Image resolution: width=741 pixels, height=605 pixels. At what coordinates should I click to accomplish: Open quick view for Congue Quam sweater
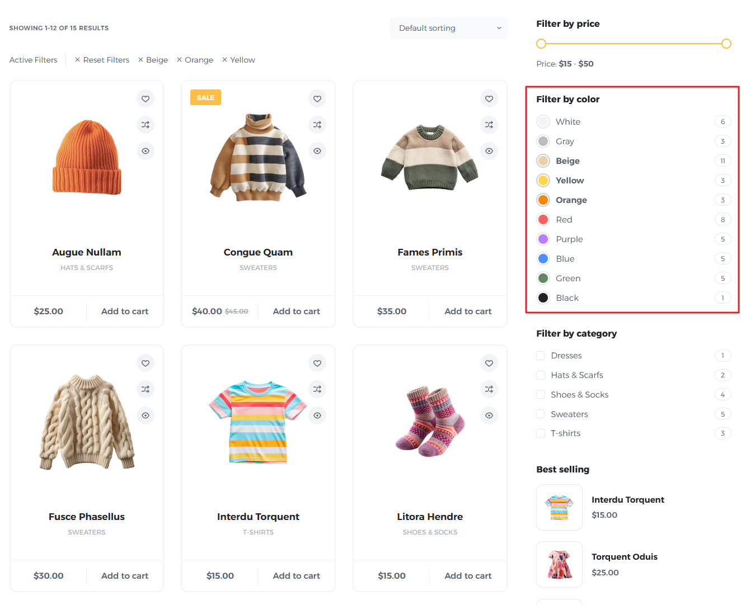(x=317, y=150)
